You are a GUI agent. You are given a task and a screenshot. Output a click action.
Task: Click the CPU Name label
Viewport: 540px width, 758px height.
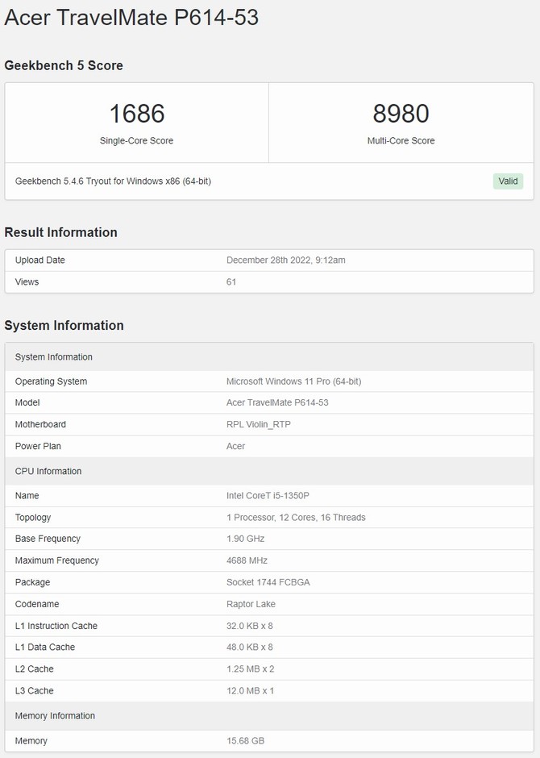[x=27, y=495]
